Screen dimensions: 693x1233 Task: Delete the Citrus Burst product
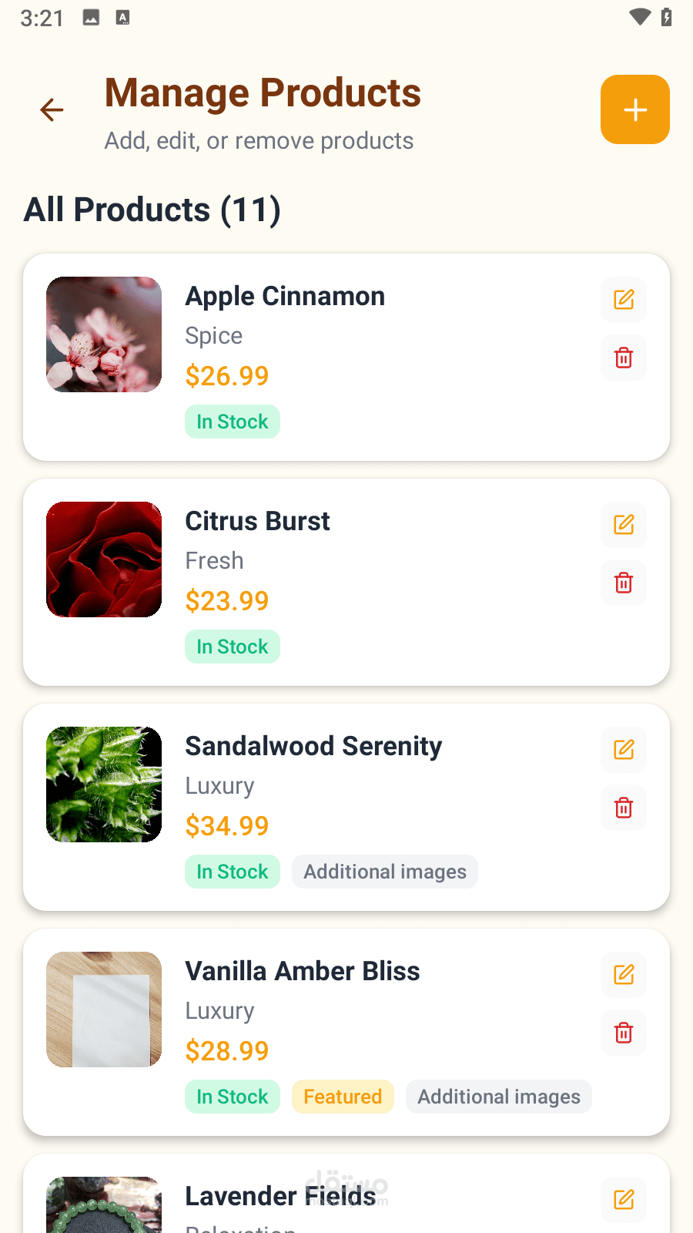coord(624,583)
